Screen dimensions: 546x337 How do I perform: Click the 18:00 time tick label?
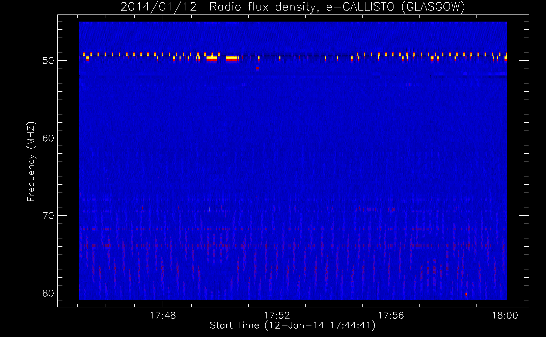pyautogui.click(x=505, y=316)
